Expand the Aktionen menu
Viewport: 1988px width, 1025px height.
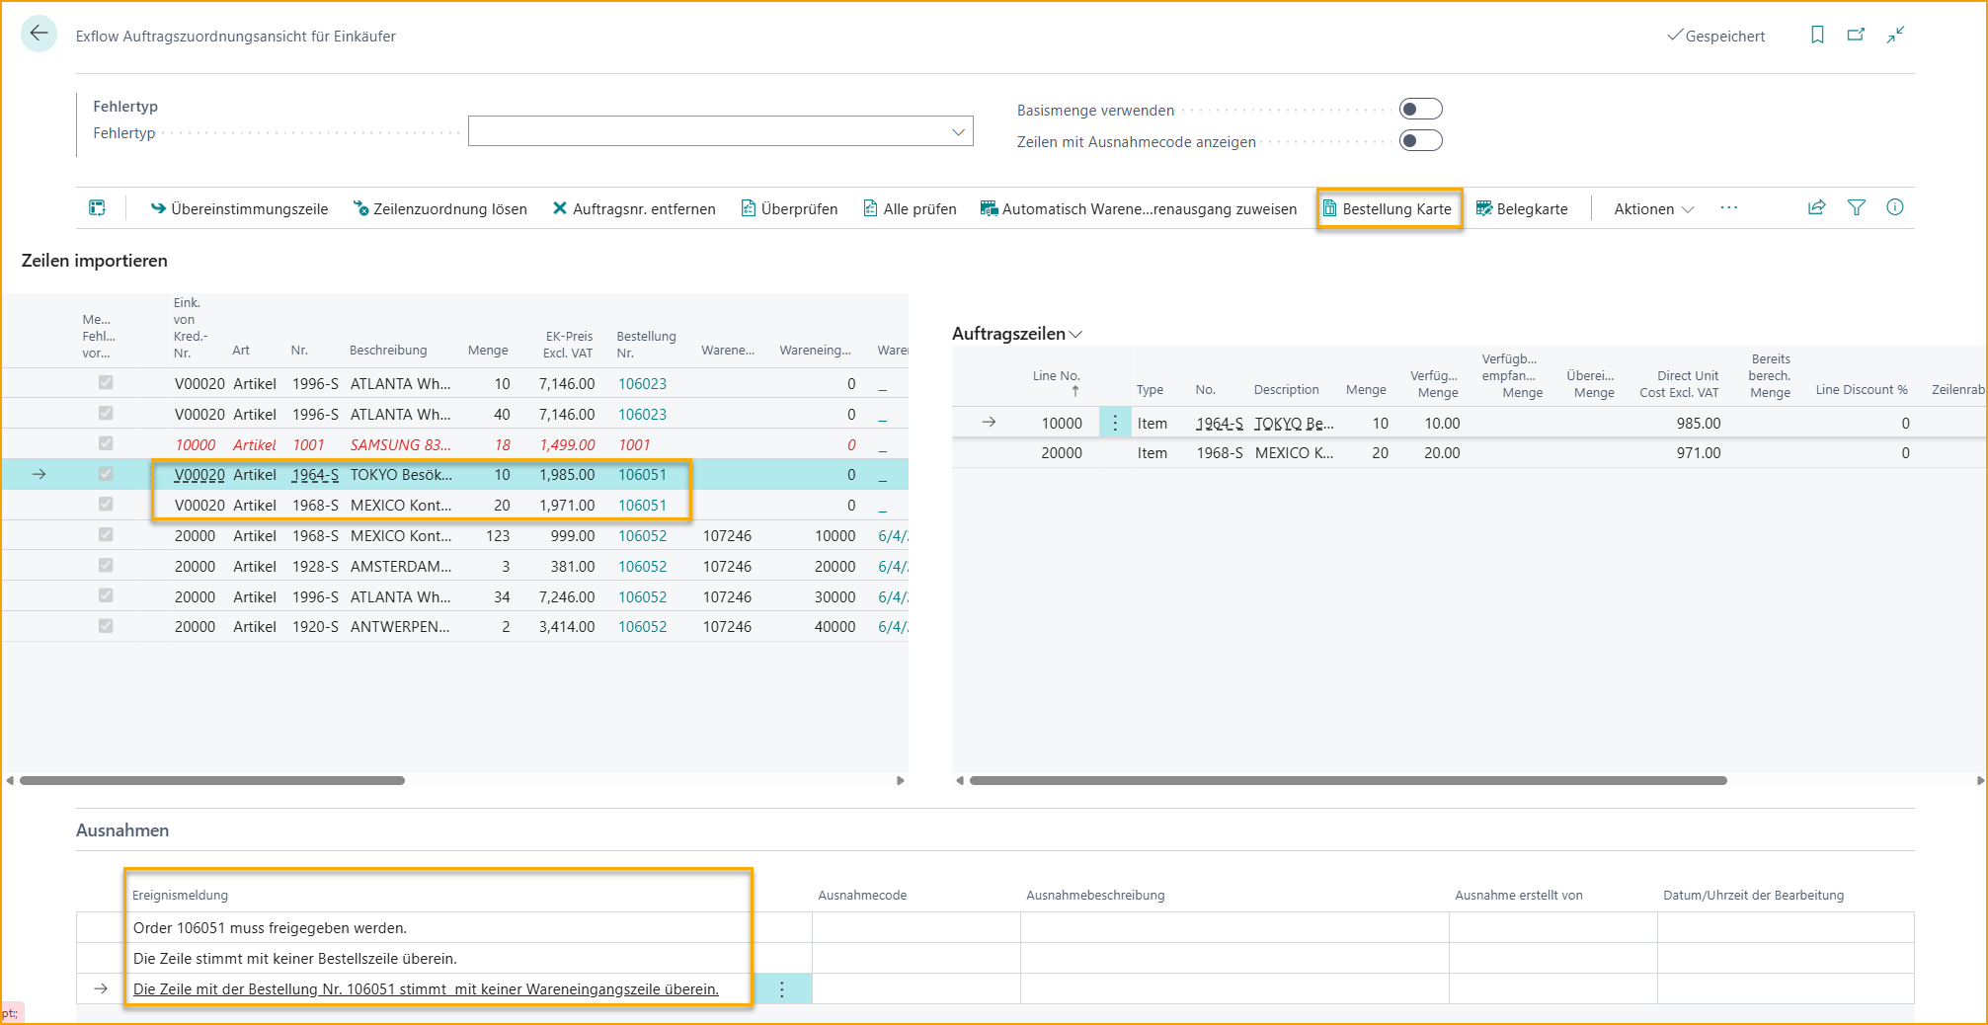click(1653, 208)
